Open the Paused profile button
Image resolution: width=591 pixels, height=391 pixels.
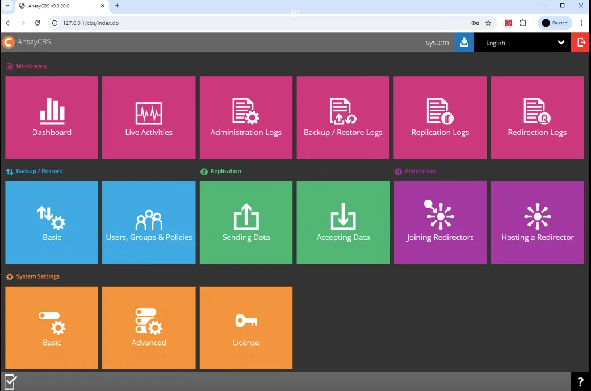point(555,23)
